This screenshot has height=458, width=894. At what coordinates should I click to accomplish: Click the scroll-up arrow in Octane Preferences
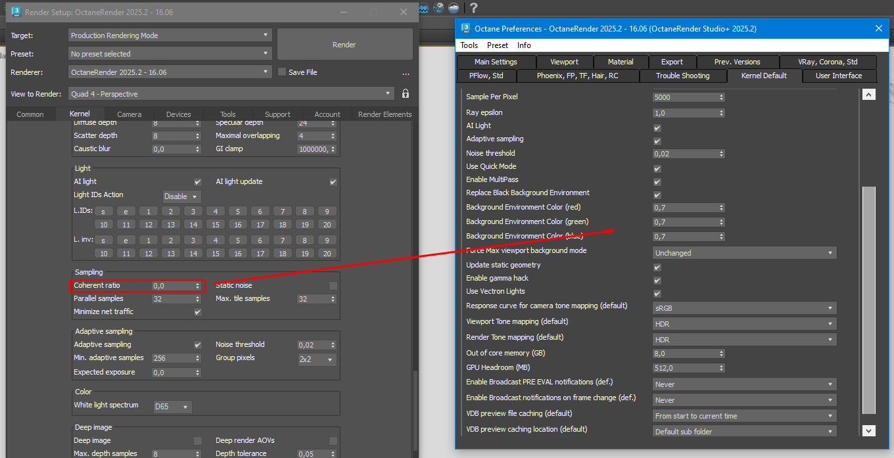tap(868, 95)
